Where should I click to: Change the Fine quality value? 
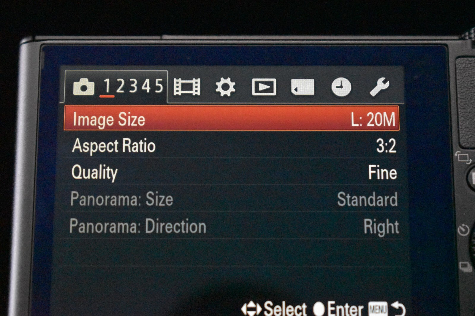point(382,173)
